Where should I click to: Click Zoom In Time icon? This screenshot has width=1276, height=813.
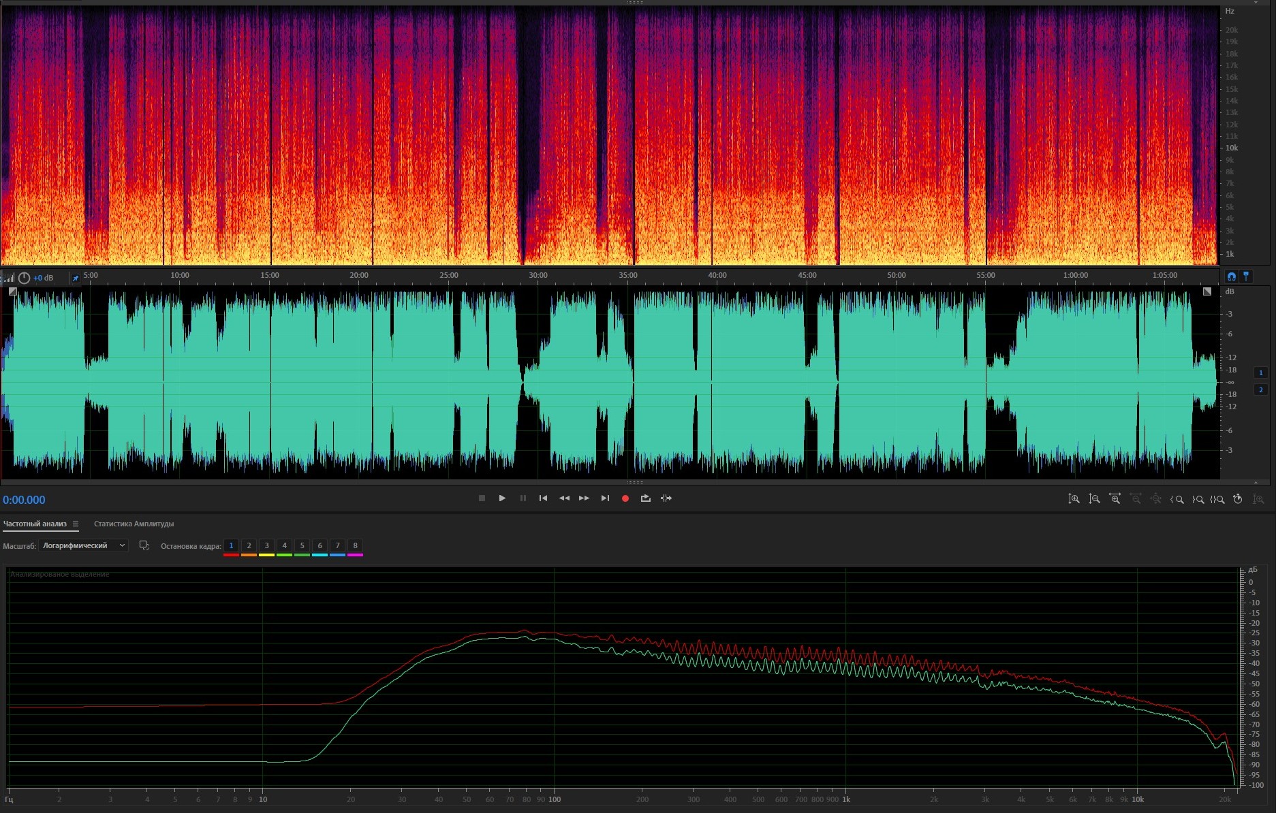coord(1115,499)
